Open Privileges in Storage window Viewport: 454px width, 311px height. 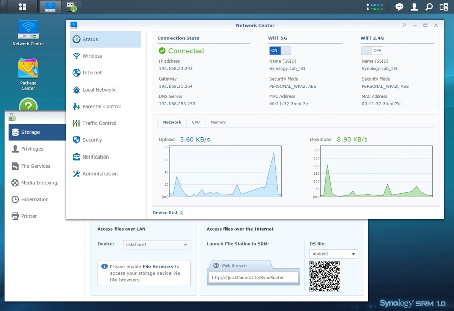coord(37,149)
